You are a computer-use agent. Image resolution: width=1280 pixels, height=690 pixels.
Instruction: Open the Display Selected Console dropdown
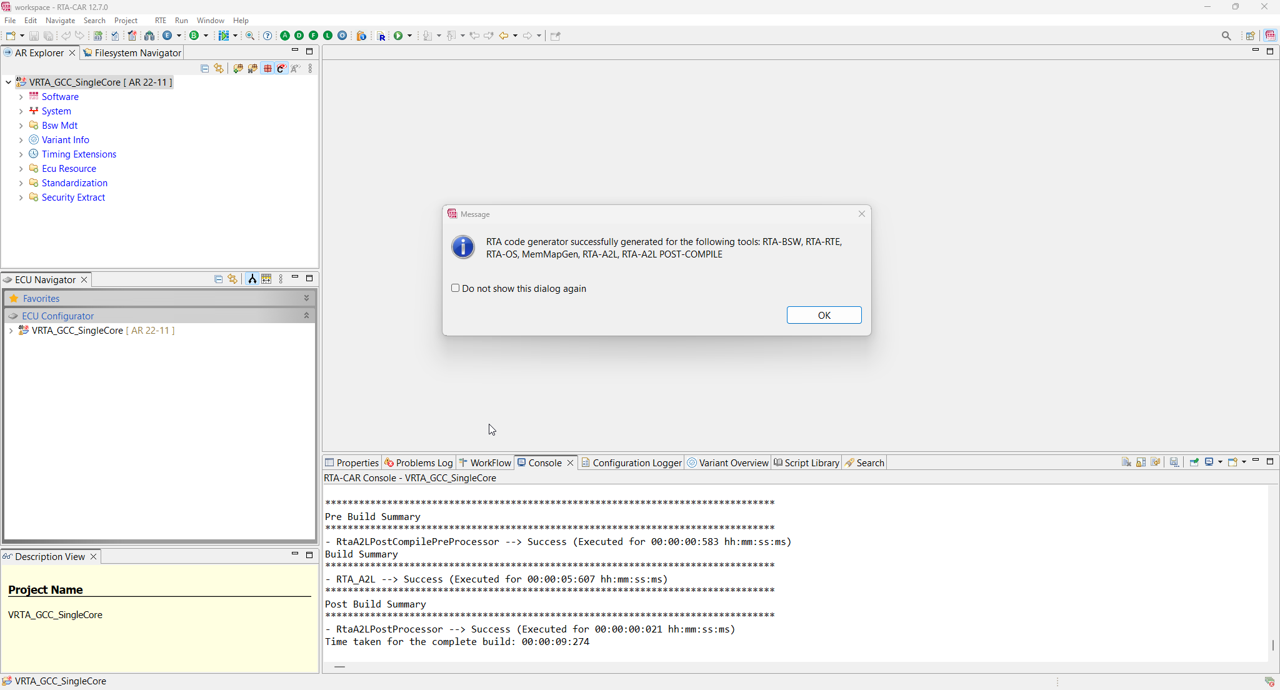click(1220, 462)
